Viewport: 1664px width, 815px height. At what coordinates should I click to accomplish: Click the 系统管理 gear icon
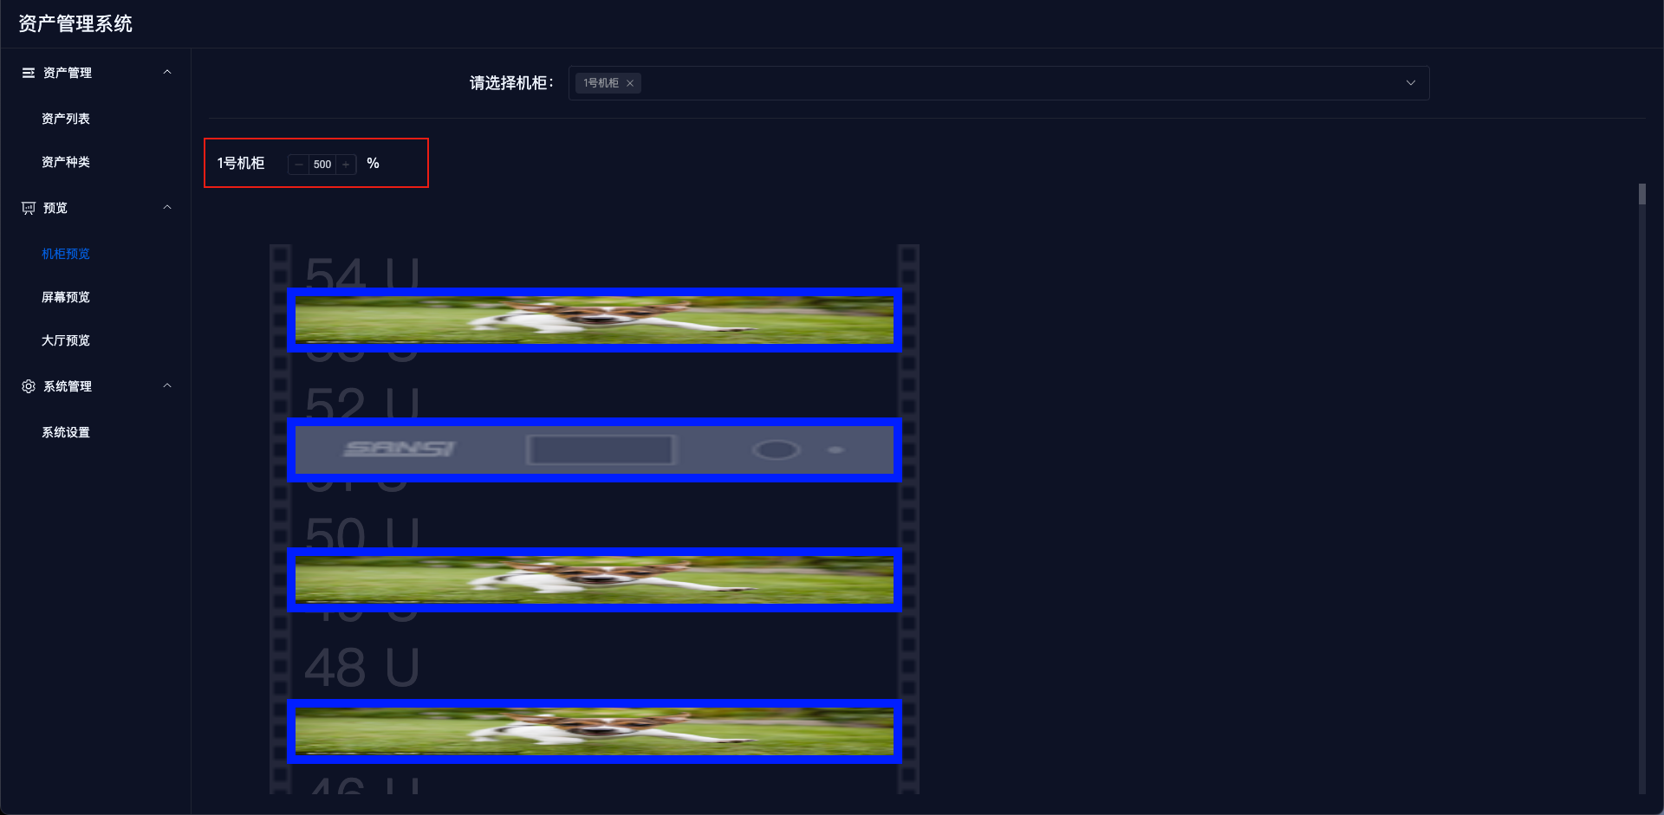[x=29, y=386]
